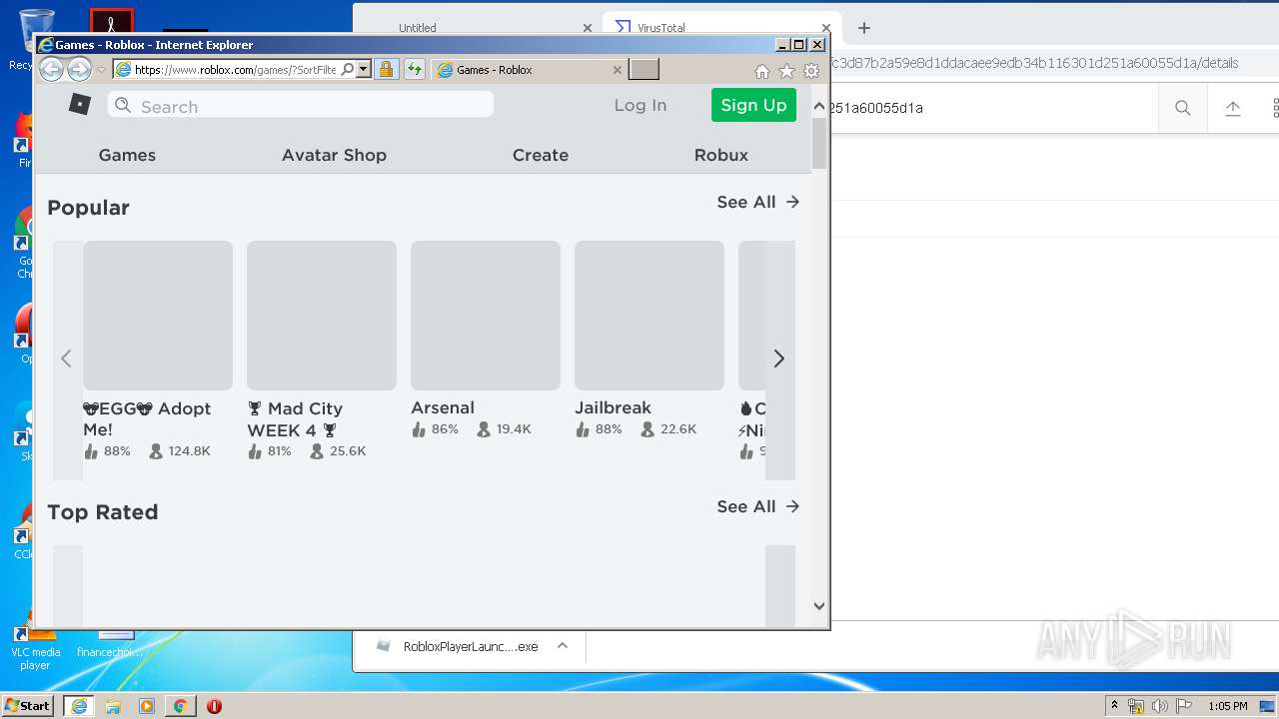Click the volume speaker tray icon
The image size is (1279, 719).
[1160, 706]
